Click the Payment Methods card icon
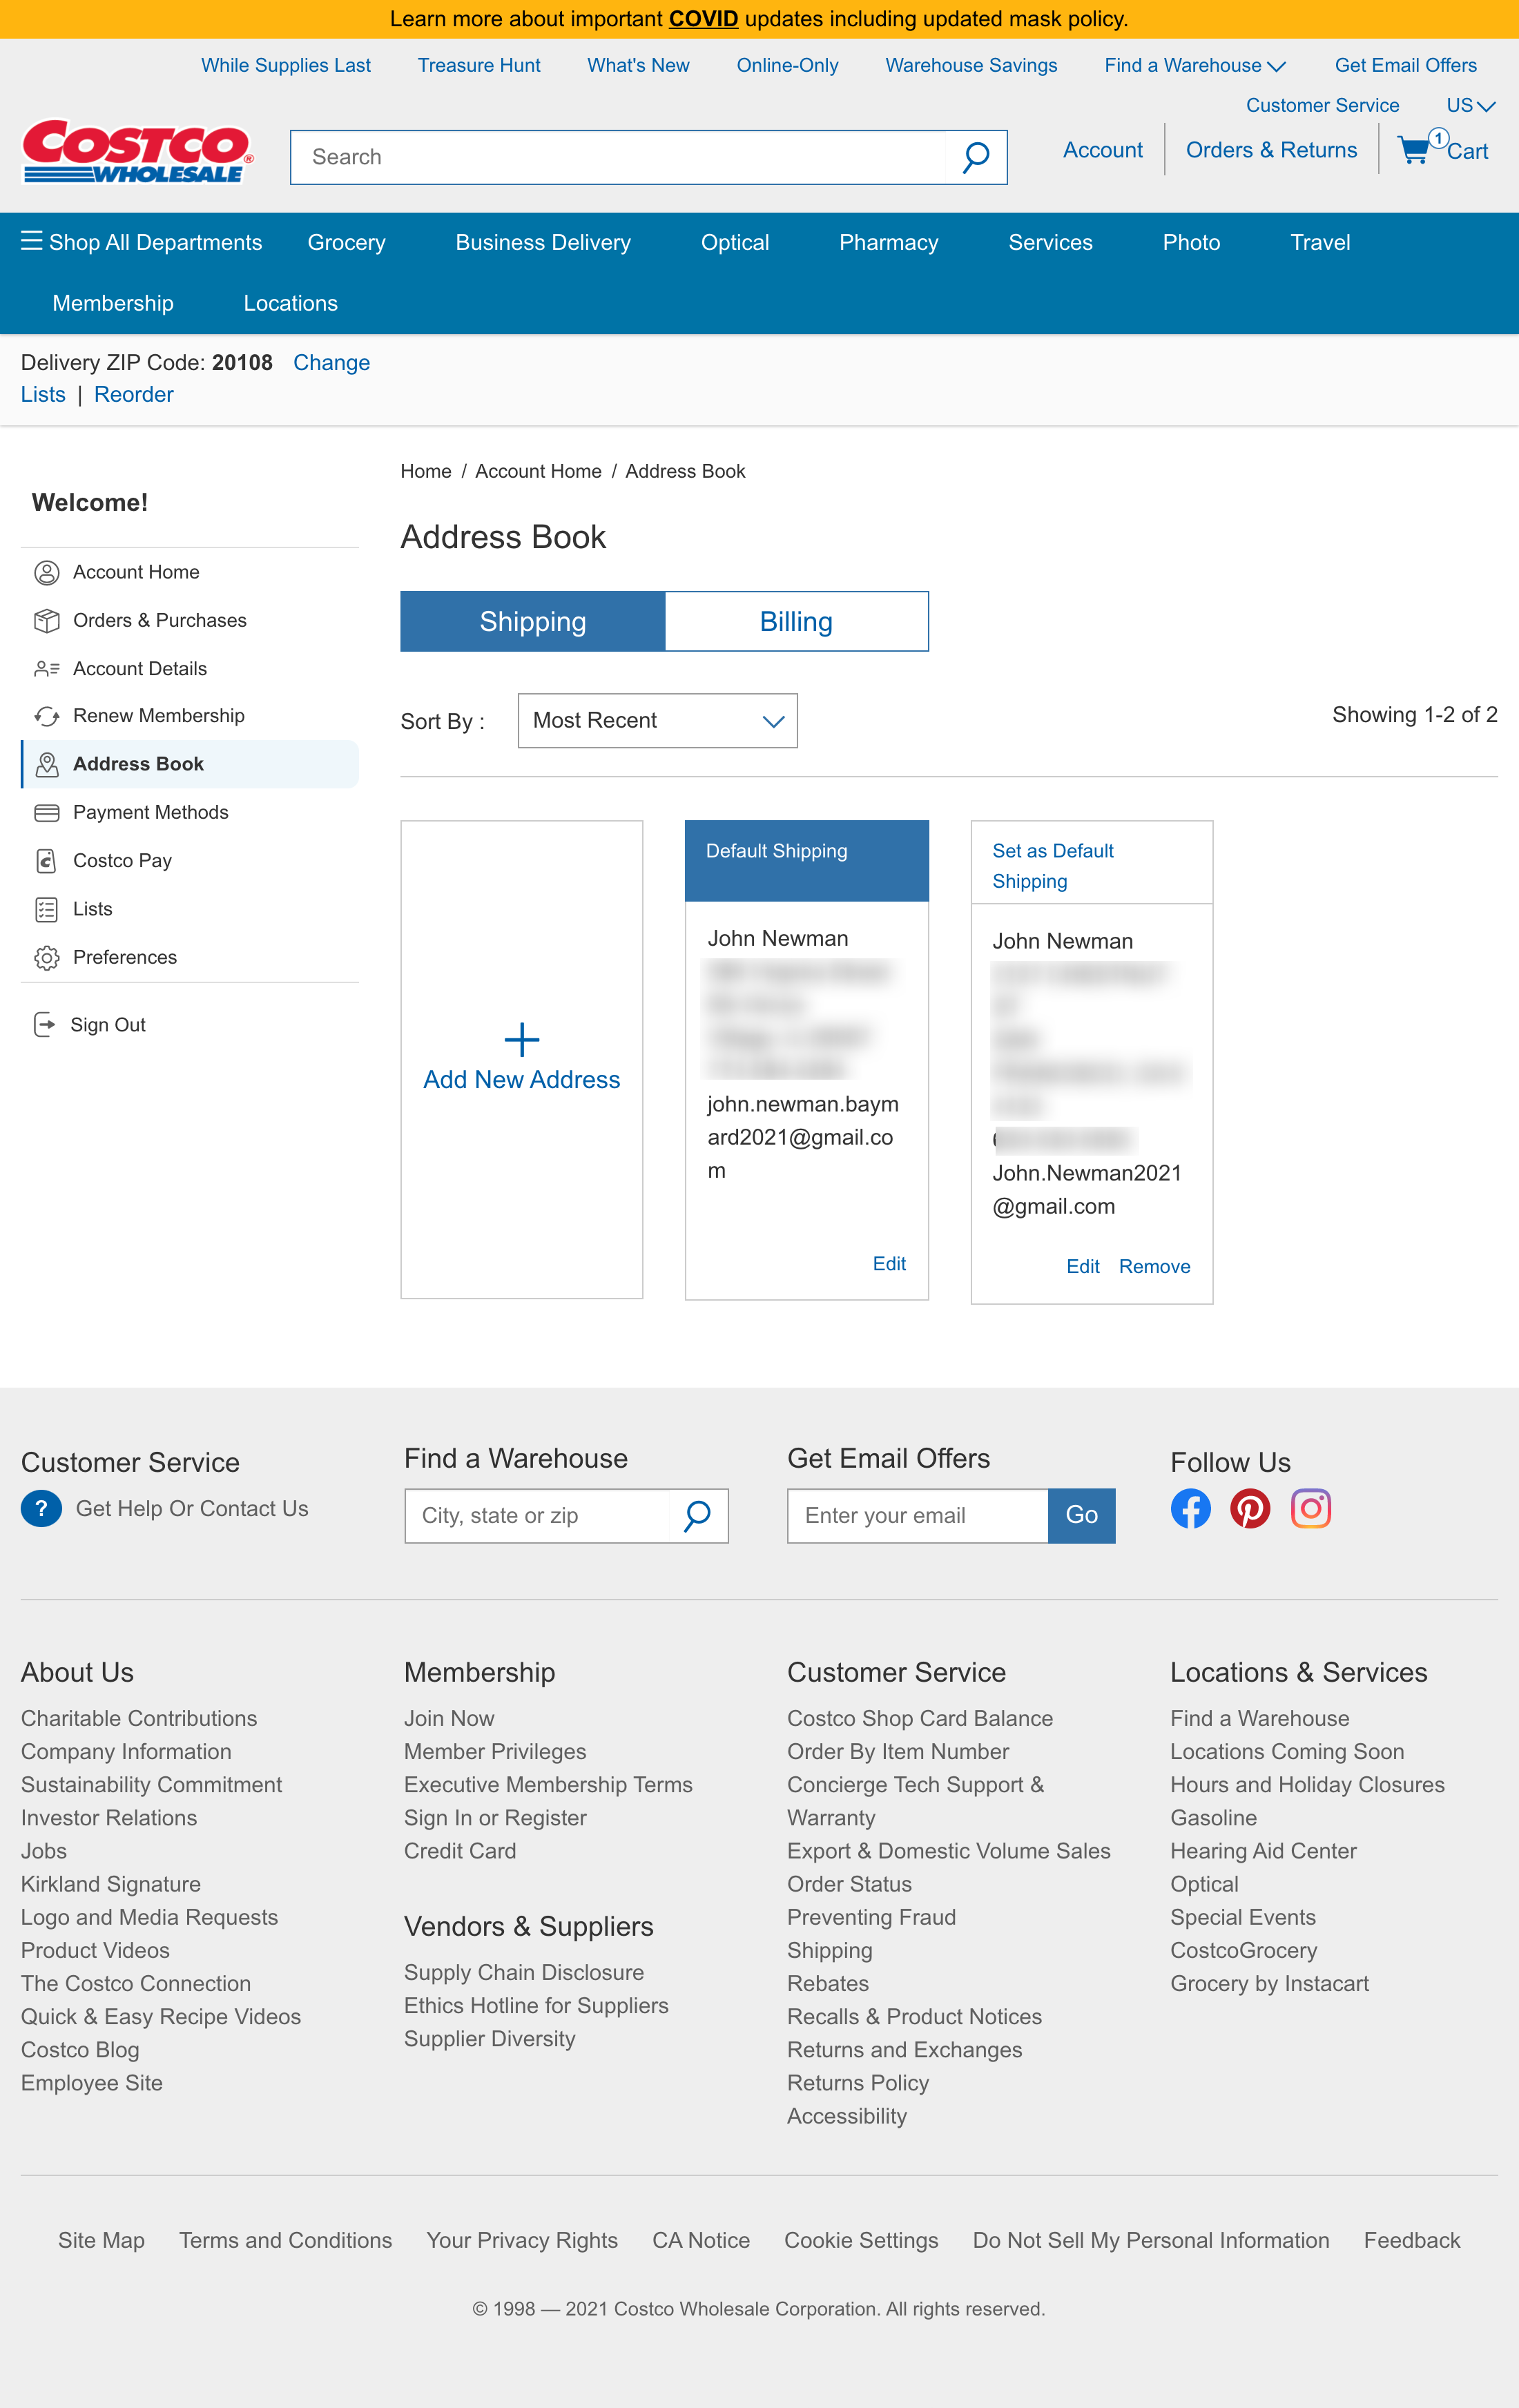This screenshot has width=1519, height=2408. (47, 812)
